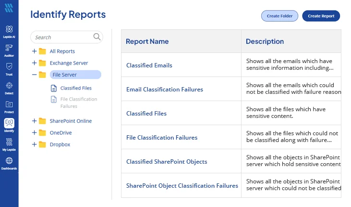Open the Email Classification Failures report
Screen dimensions: 351x207
coord(165,90)
